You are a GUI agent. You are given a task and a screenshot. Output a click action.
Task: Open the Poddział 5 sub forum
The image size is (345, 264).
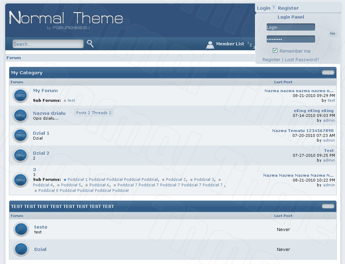[x=71, y=185]
